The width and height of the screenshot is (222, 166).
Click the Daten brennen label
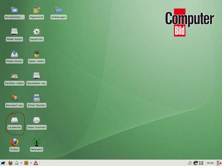coord(37,127)
